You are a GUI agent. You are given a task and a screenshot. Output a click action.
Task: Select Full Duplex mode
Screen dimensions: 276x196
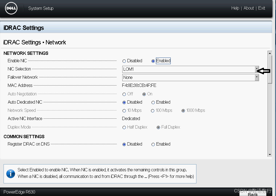[x=158, y=127]
